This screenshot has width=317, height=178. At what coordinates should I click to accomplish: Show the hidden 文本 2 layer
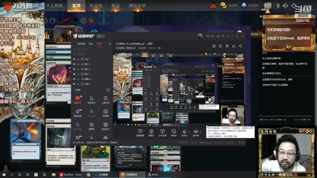74,49
